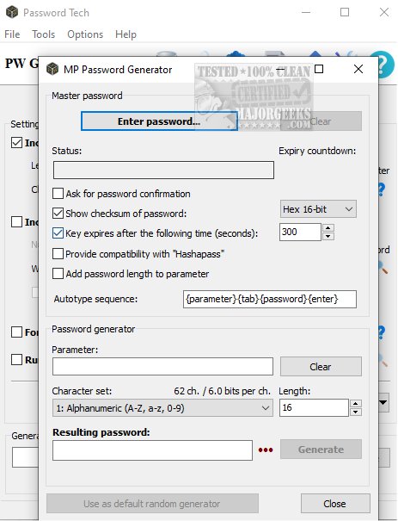
Task: Click the Enter password button
Action: tap(159, 121)
